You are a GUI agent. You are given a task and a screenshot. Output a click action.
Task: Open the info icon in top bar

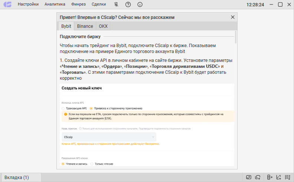140,4
